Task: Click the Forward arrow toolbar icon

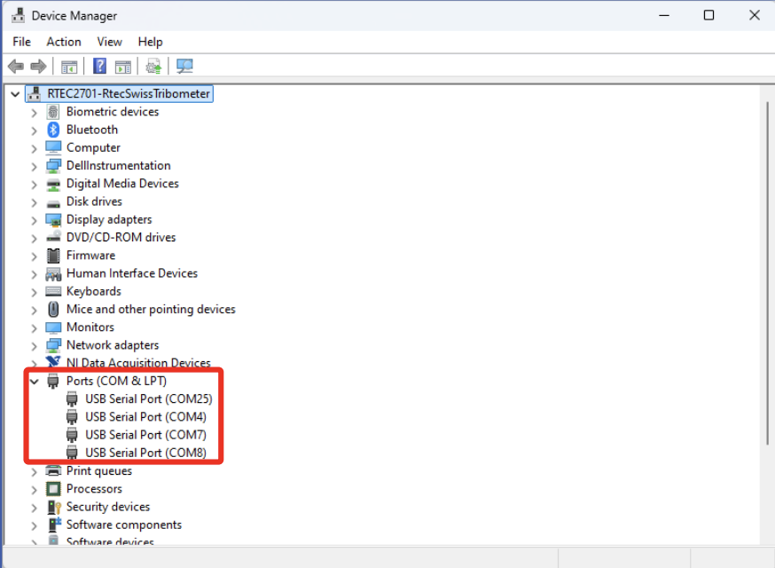Action: pyautogui.click(x=38, y=66)
